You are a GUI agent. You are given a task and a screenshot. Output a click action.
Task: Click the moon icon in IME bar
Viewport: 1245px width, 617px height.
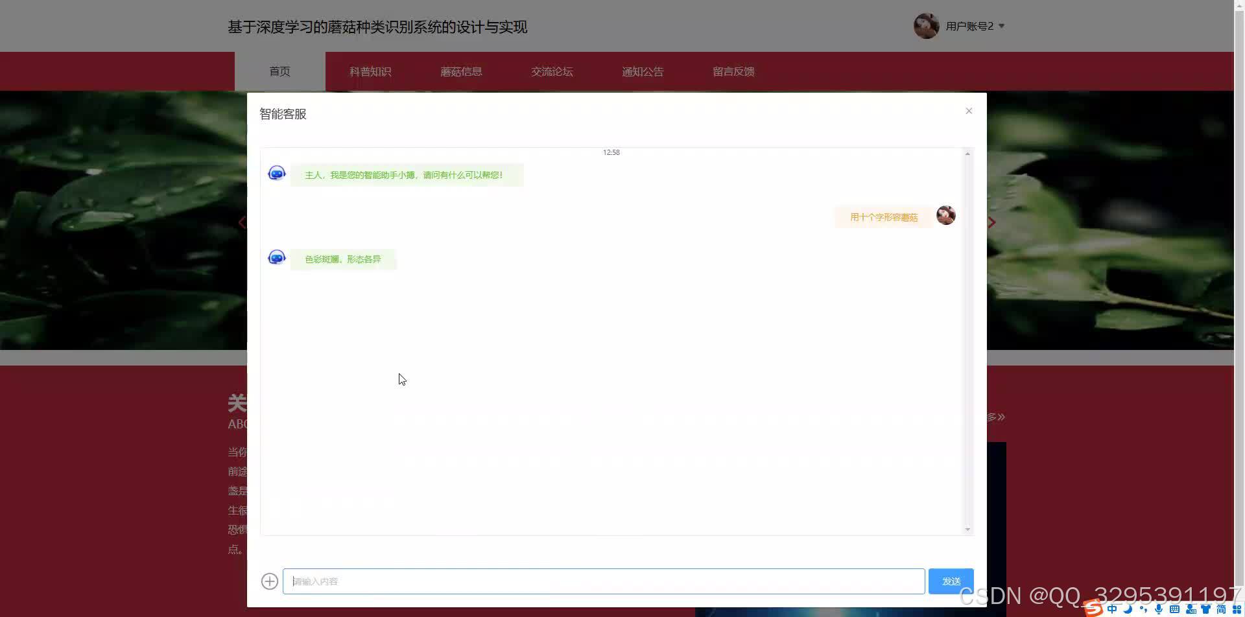[1128, 609]
